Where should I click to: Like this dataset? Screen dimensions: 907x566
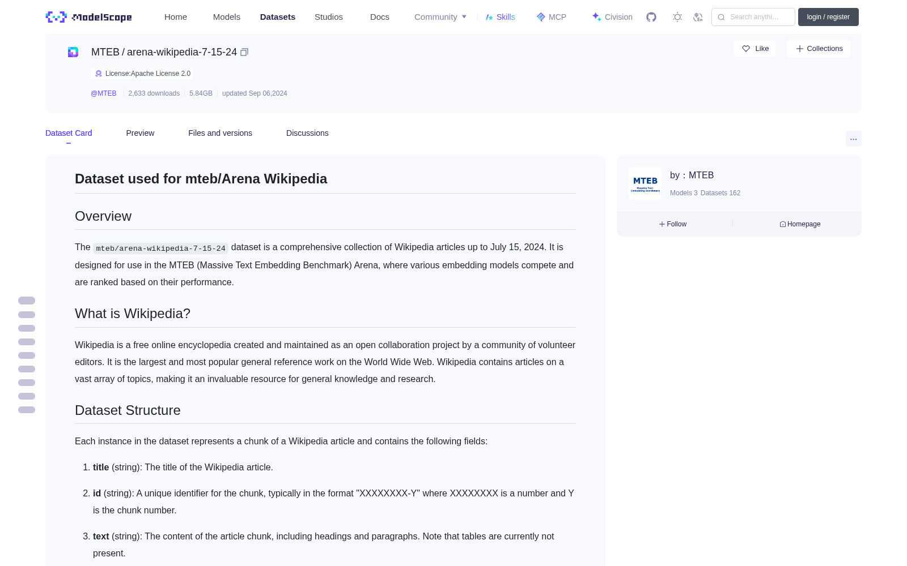pos(755,49)
